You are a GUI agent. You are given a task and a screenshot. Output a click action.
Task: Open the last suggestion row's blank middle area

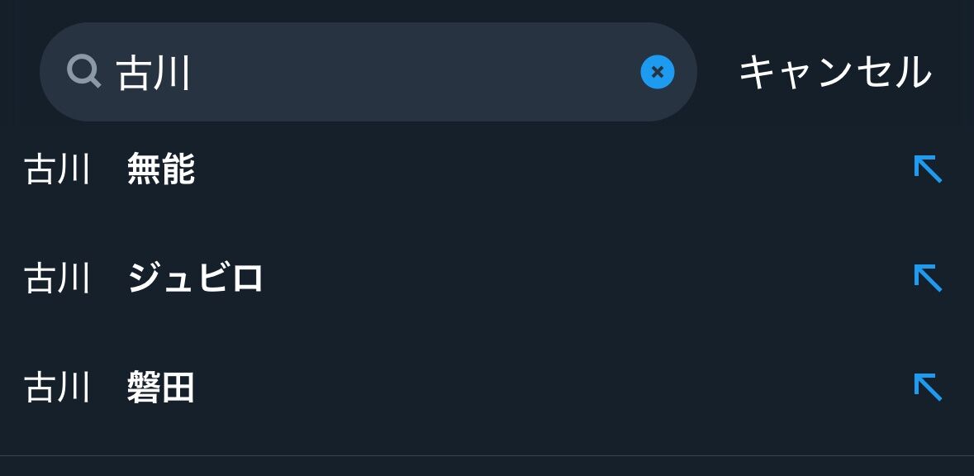point(537,388)
